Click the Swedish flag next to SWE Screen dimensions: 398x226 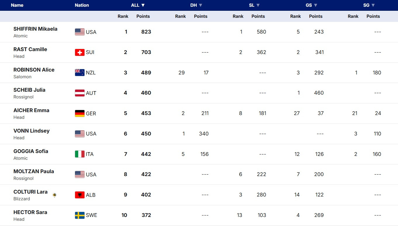[79, 215]
